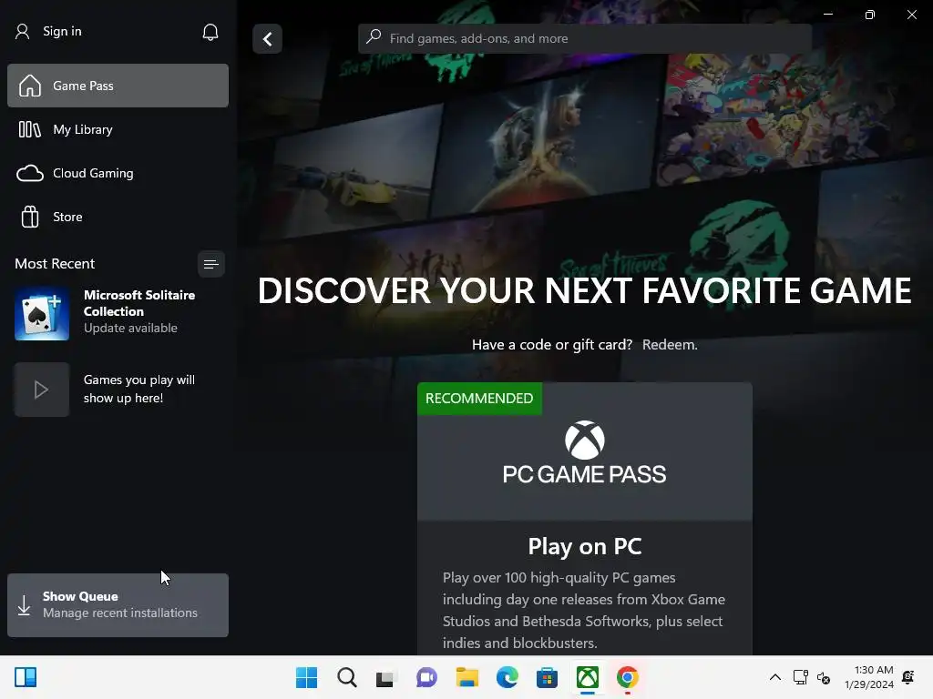Click the profile icon beside Sign in

[x=23, y=32]
